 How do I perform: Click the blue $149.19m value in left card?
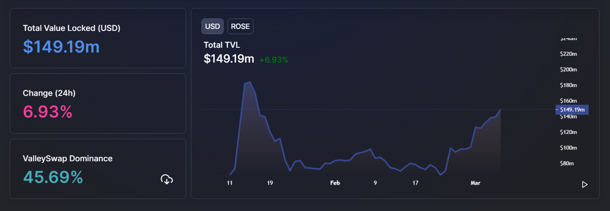point(61,47)
